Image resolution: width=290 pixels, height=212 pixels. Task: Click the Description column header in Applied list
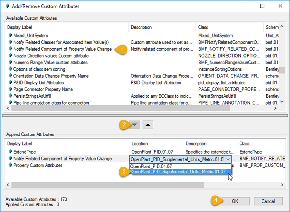point(210,144)
